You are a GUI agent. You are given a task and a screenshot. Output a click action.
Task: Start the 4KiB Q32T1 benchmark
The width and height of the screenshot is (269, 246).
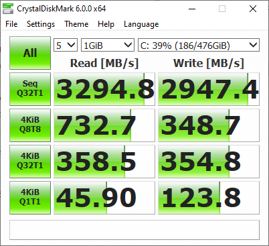pyautogui.click(x=30, y=162)
